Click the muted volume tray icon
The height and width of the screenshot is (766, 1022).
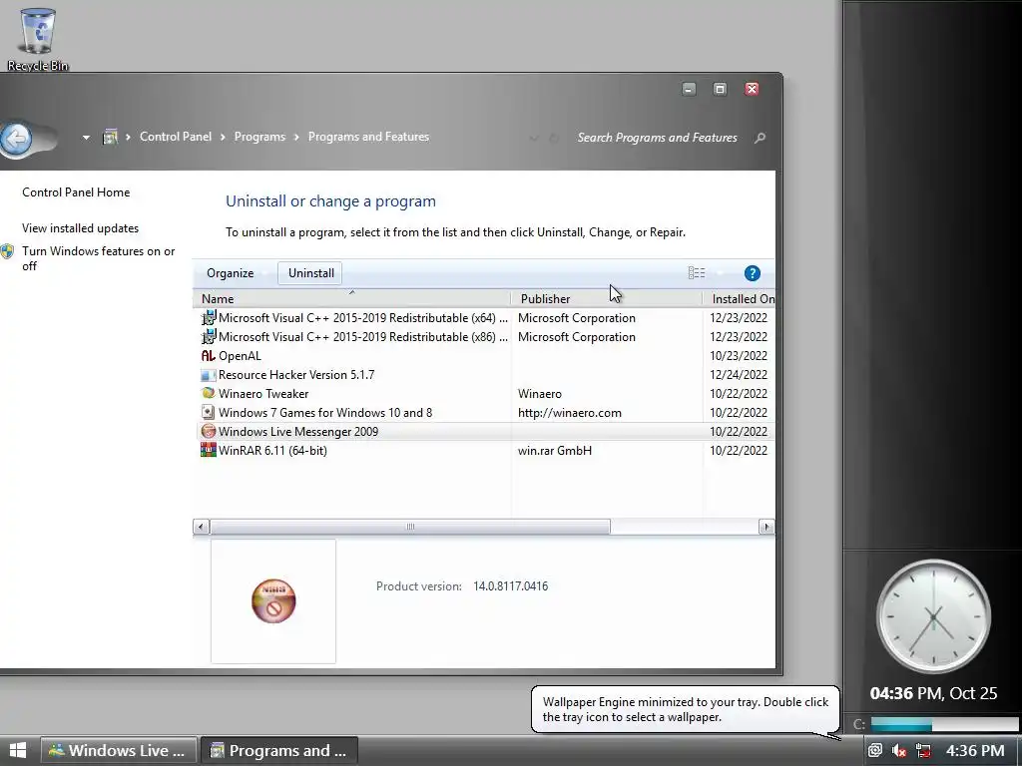[899, 751]
